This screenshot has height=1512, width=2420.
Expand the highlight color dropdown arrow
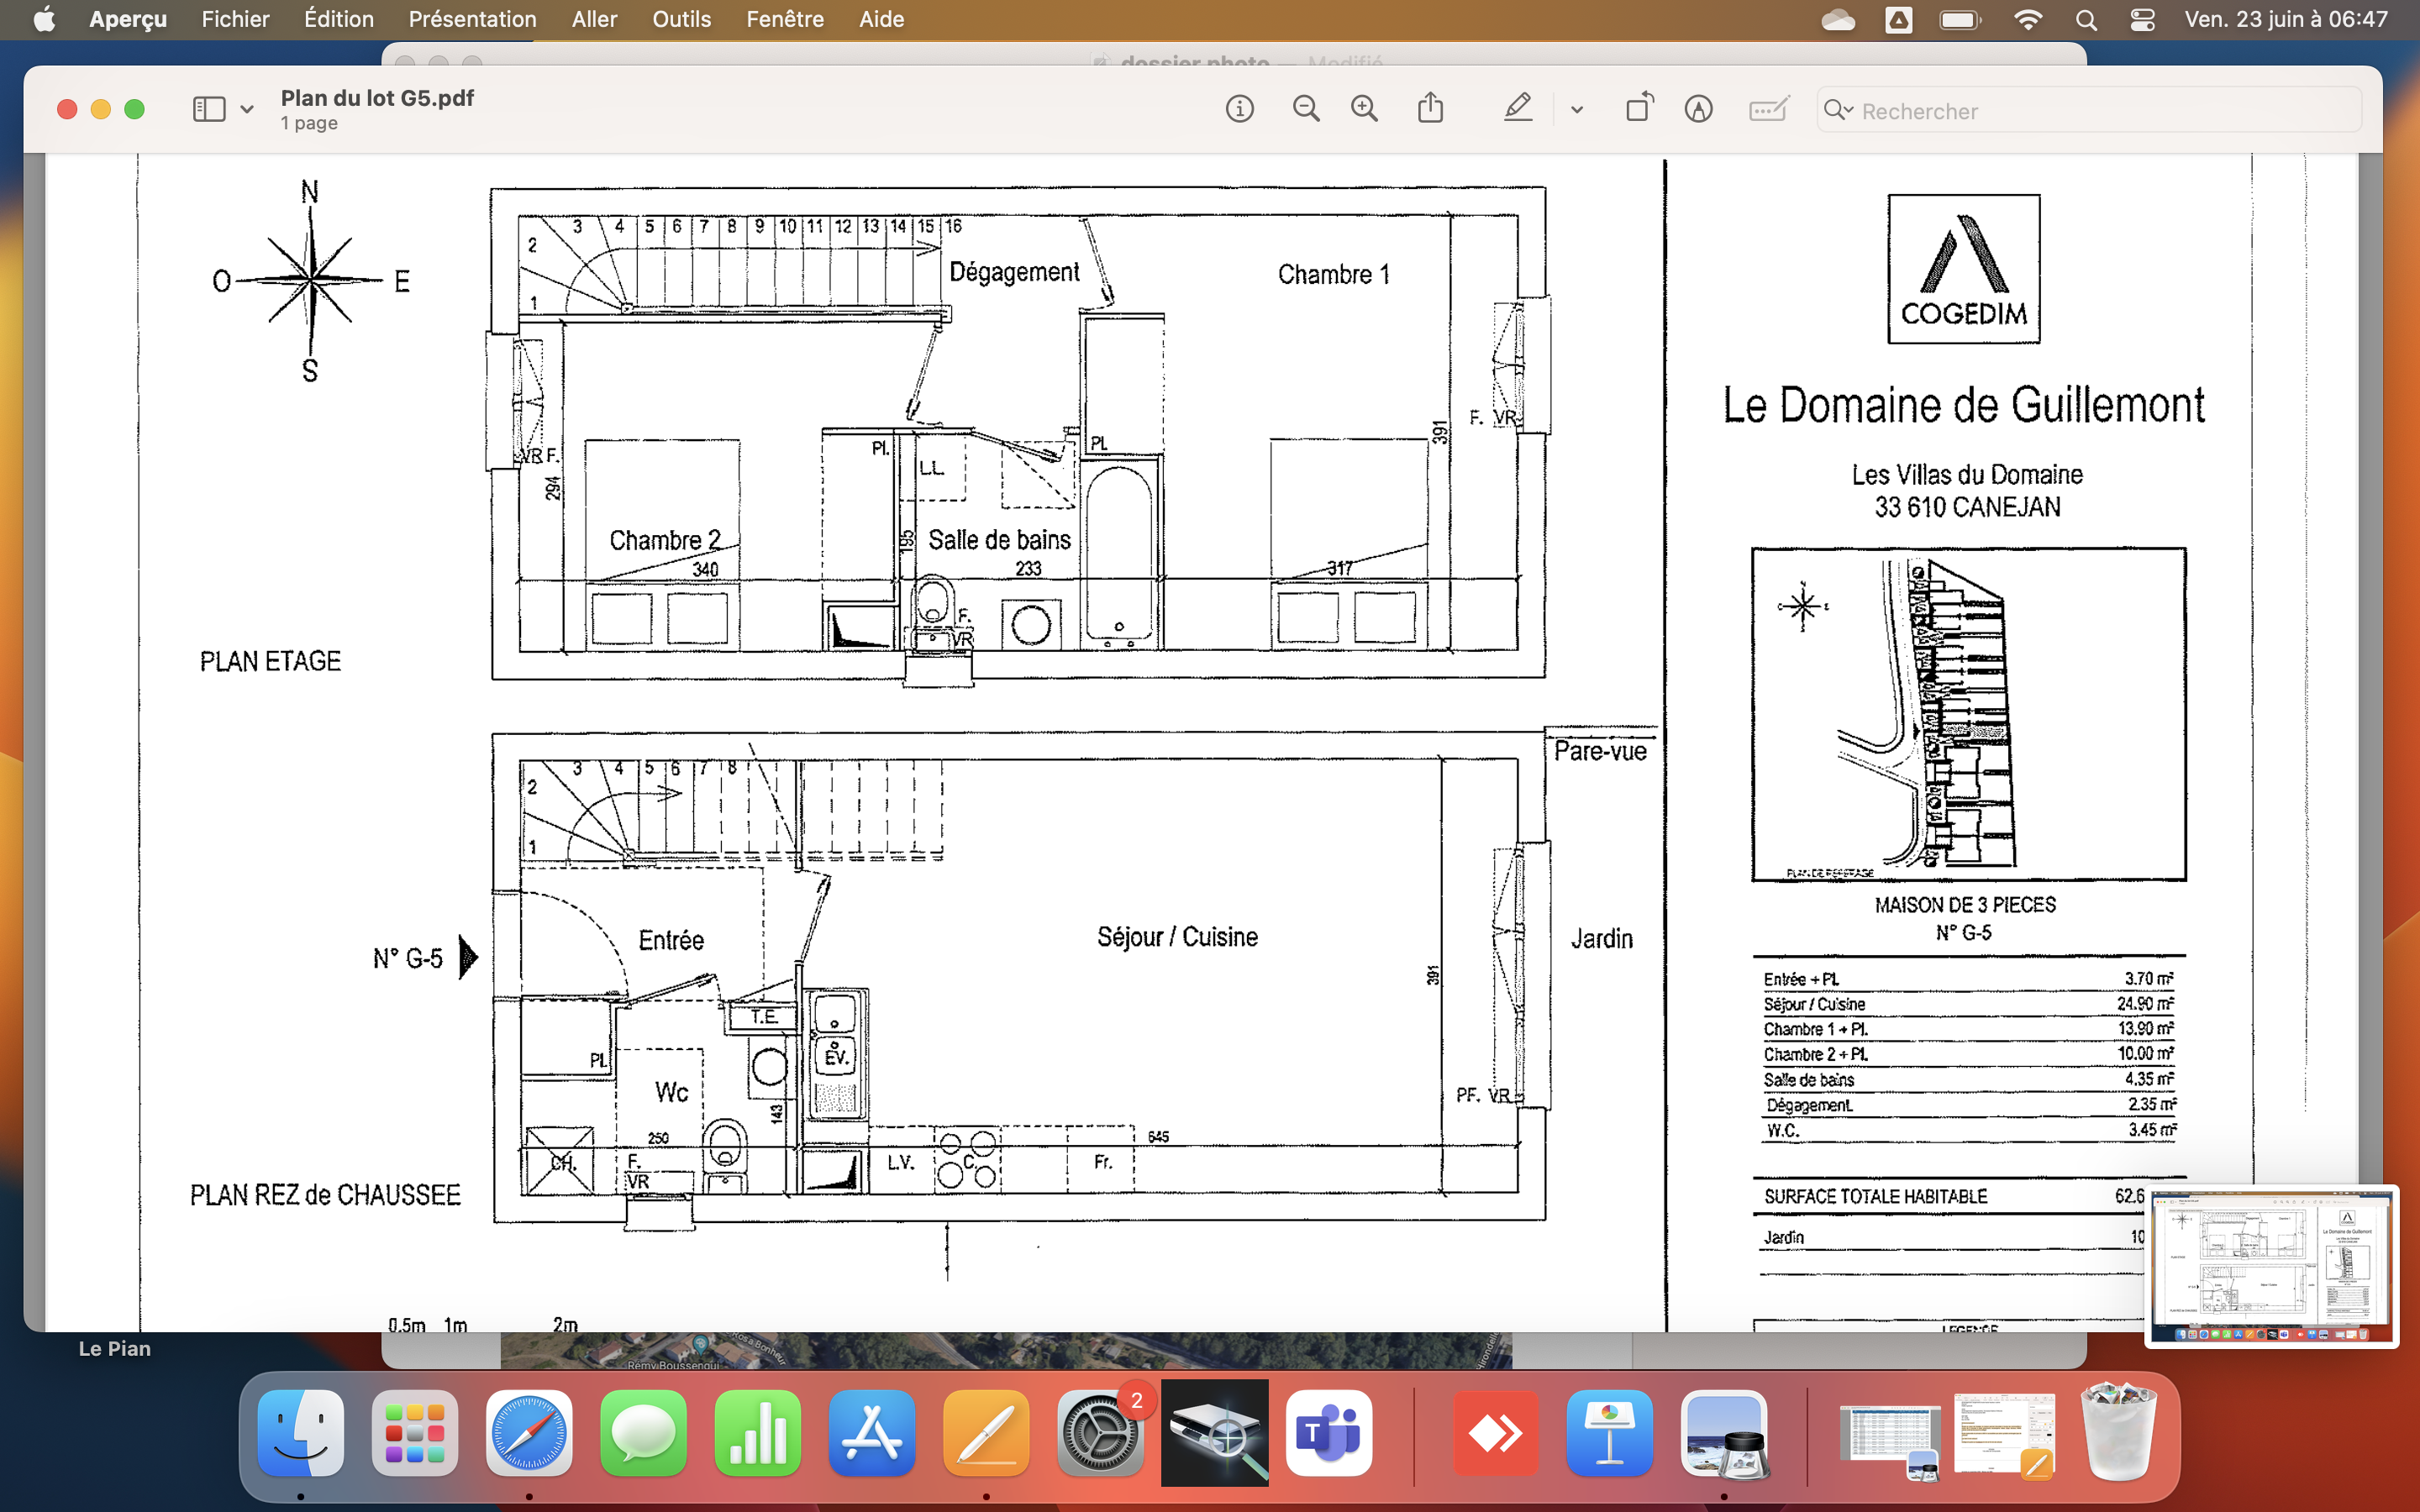(x=1577, y=110)
